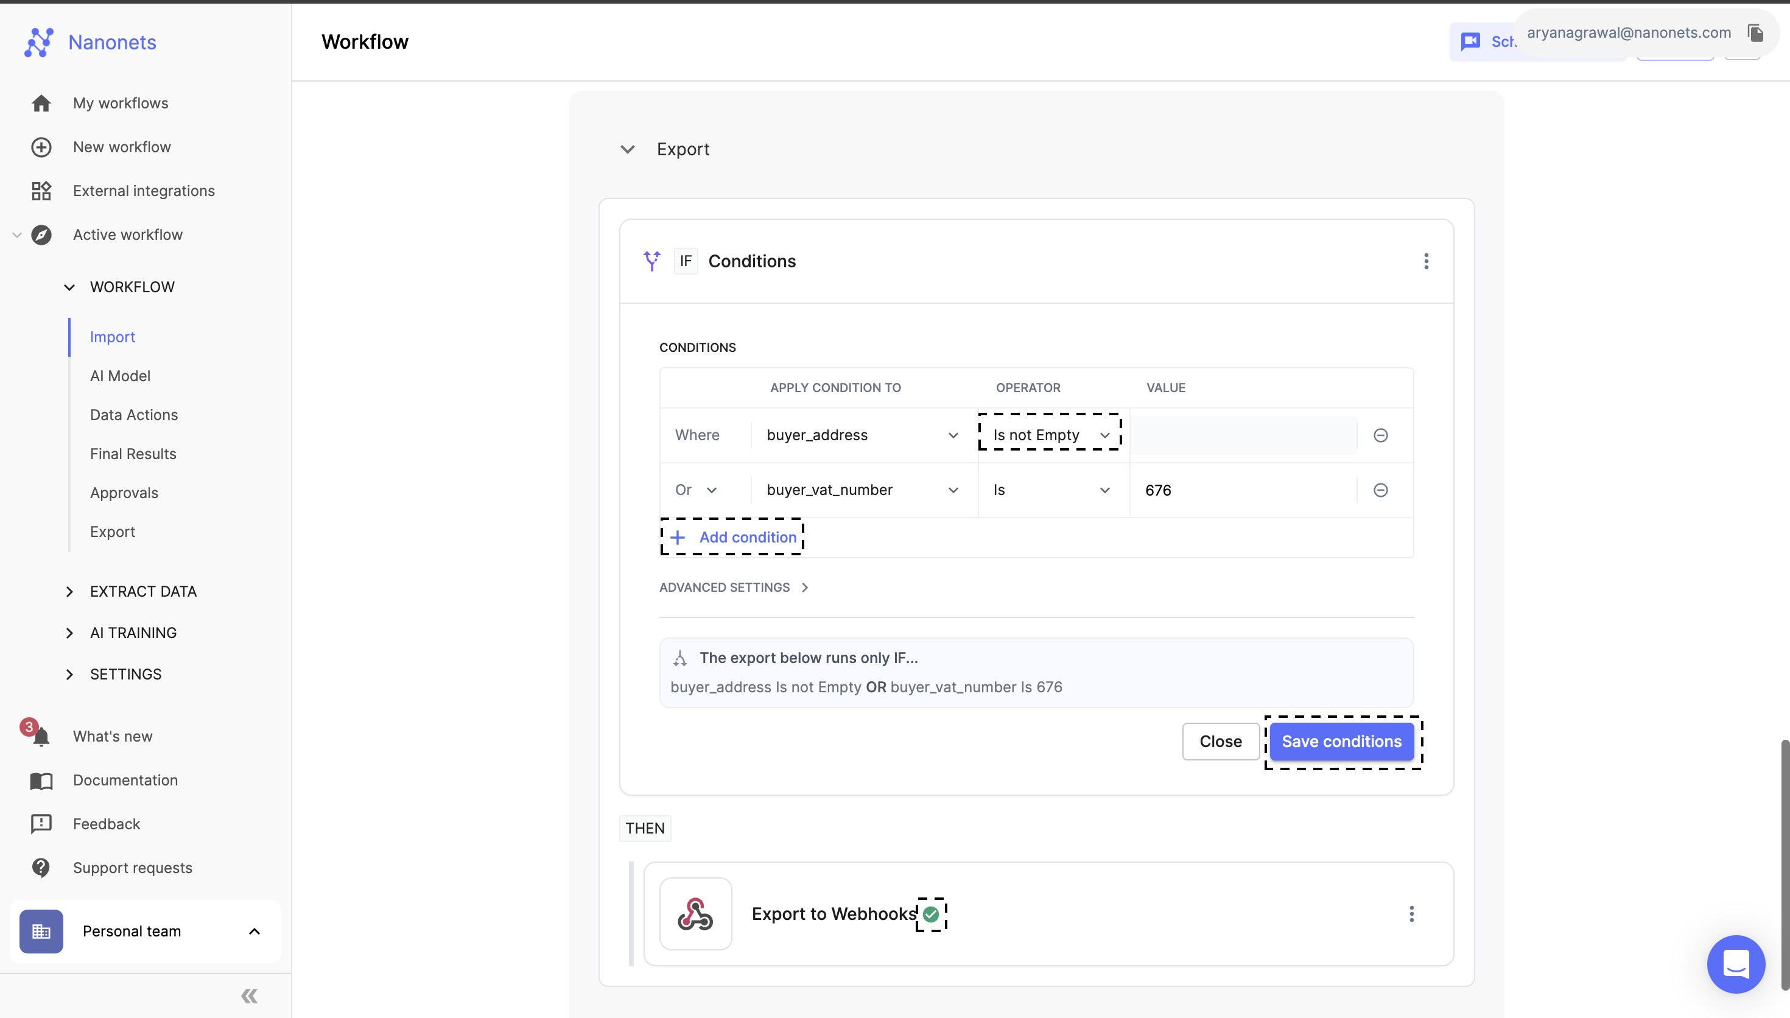Screen dimensions: 1790x1018
Task: Click the export summary branch icon
Action: tap(680, 658)
